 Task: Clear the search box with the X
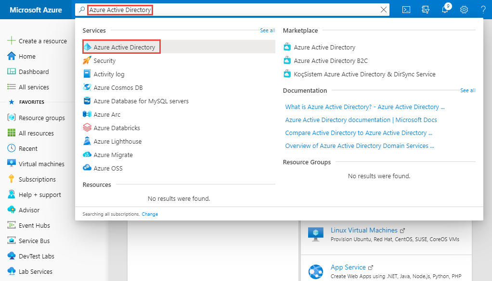(x=384, y=9)
